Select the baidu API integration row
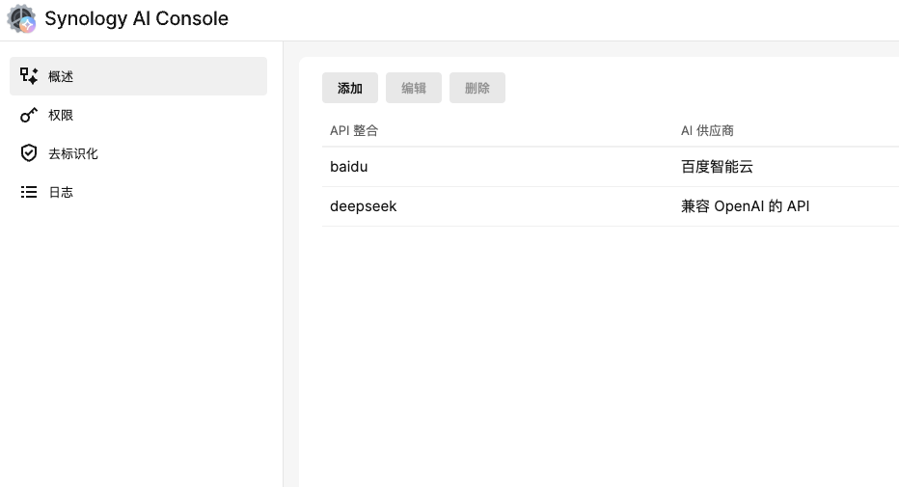The image size is (899, 487). coord(349,167)
